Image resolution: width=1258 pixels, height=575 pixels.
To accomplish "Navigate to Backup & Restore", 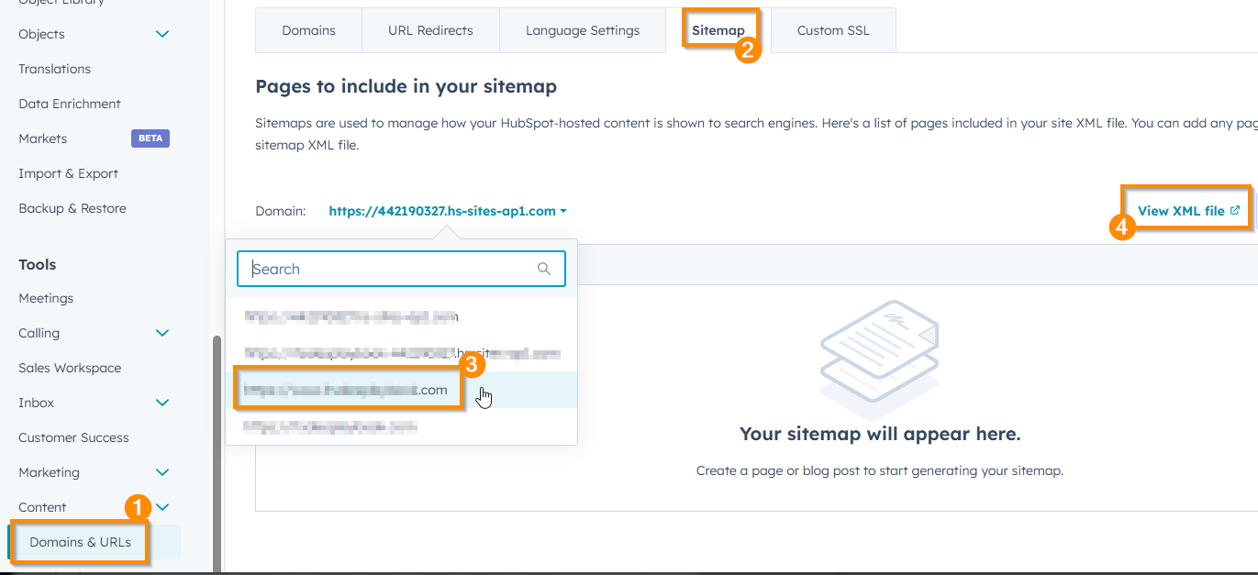I will tap(72, 208).
